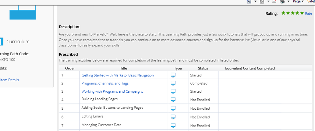Click Not Enrolled status for Managing Customer Data

(x=200, y=126)
